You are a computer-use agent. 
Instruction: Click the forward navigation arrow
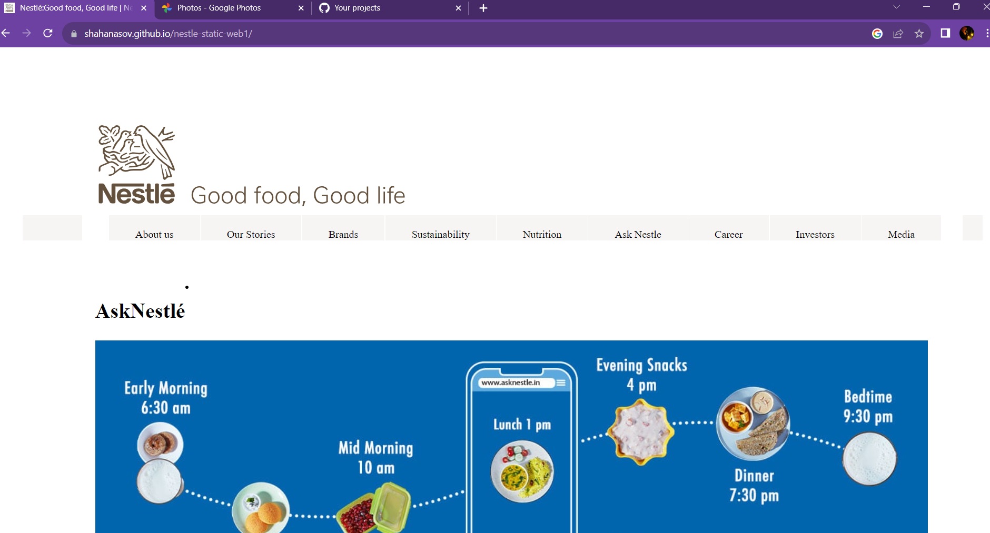[x=26, y=33]
